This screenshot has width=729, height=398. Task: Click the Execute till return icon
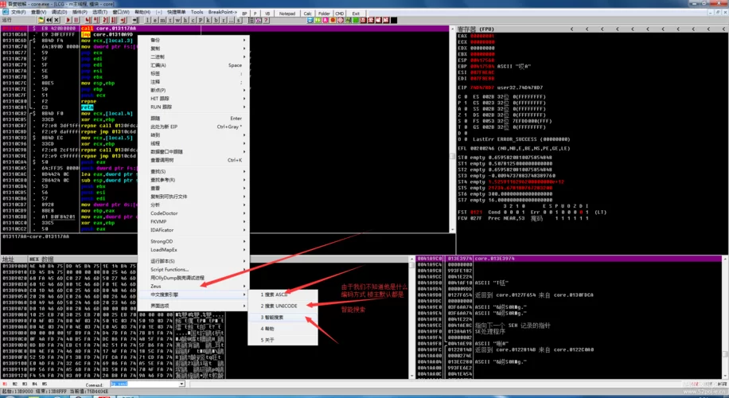[x=123, y=20]
